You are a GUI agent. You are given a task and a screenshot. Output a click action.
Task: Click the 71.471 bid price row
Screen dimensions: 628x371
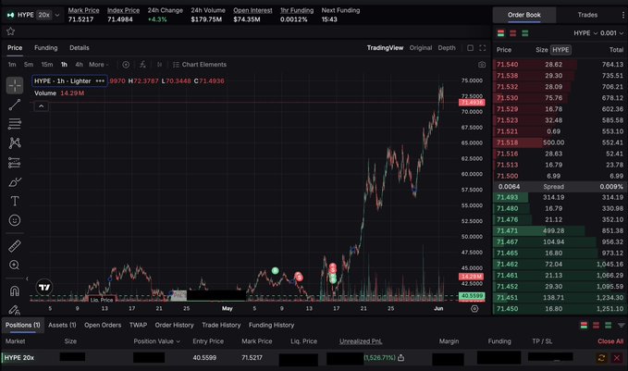pyautogui.click(x=560, y=230)
